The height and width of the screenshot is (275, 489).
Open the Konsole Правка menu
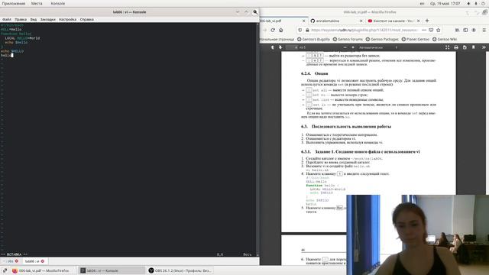pos(21,19)
